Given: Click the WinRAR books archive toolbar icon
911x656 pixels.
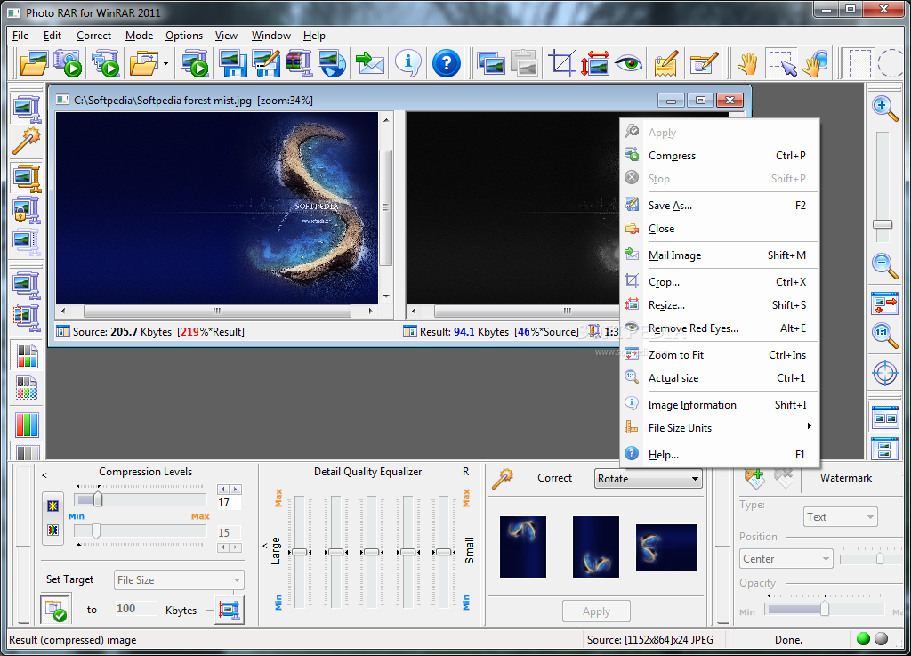Looking at the screenshot, I should [x=299, y=63].
